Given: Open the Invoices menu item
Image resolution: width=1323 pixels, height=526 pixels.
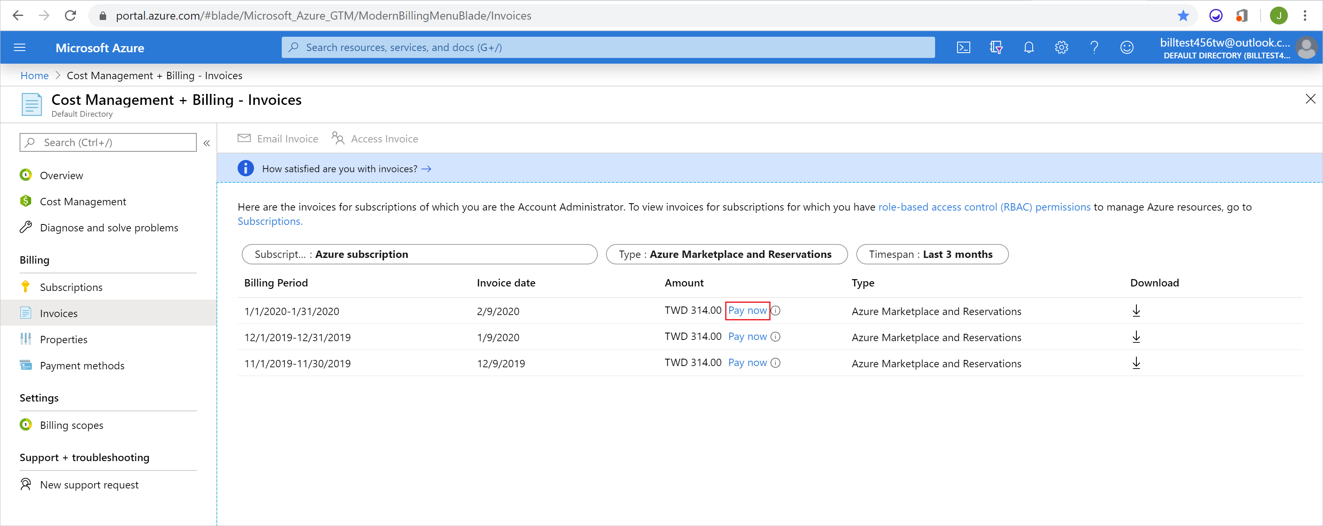Looking at the screenshot, I should click(x=59, y=313).
